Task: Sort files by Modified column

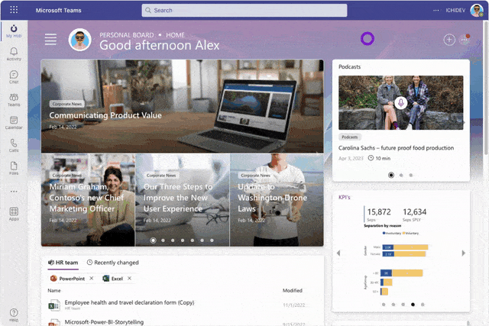Action: [x=292, y=290]
